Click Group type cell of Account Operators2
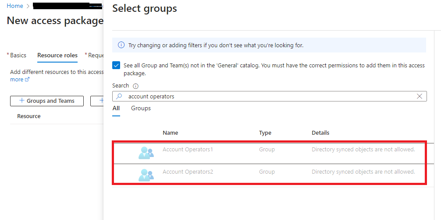The width and height of the screenshot is (441, 220). tap(267, 172)
